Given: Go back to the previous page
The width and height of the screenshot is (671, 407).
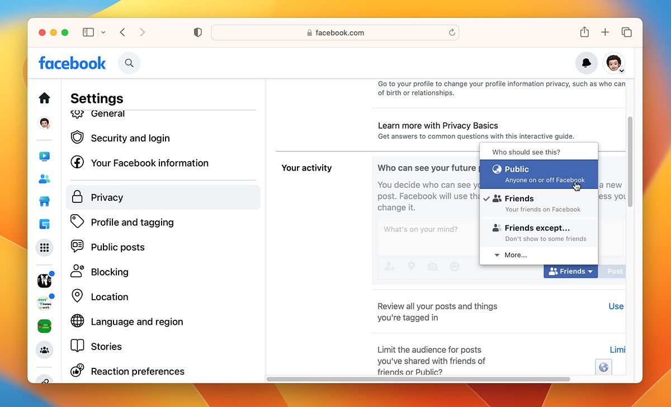Looking at the screenshot, I should pyautogui.click(x=122, y=32).
